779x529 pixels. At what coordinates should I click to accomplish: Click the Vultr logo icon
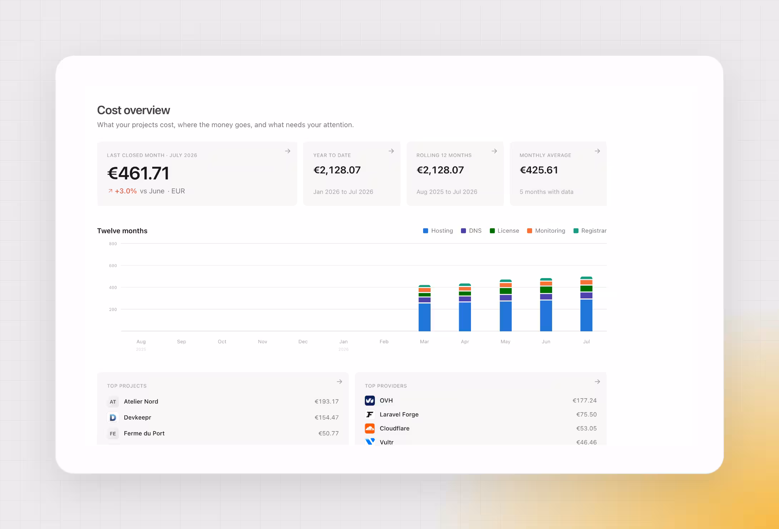tap(370, 441)
